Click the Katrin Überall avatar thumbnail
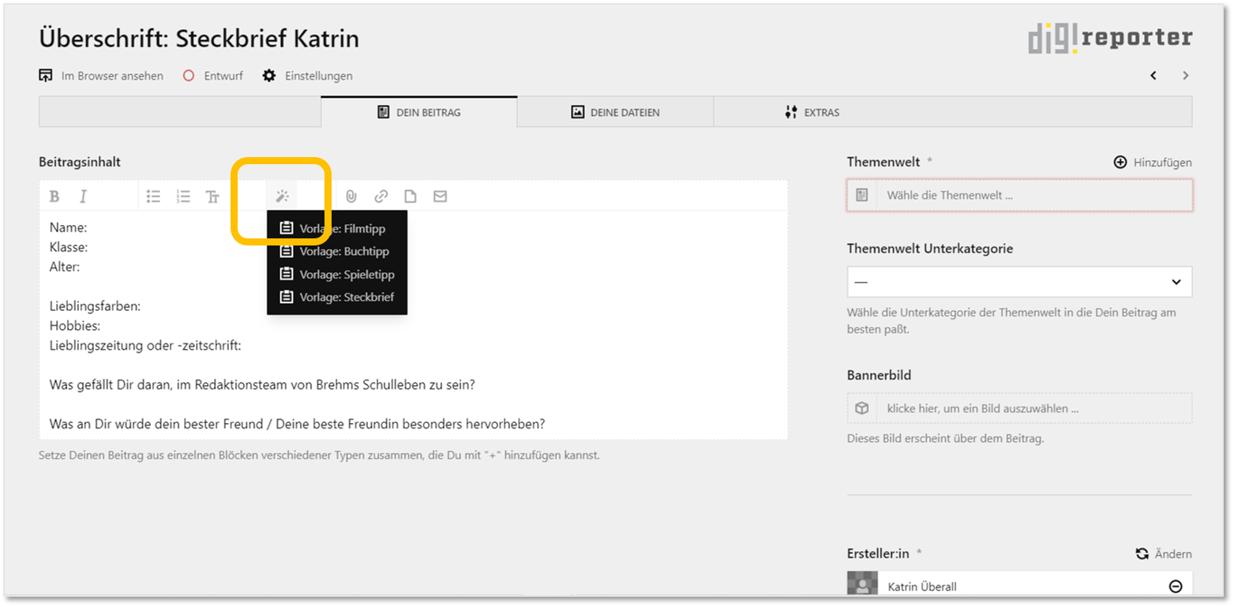This screenshot has height=607, width=1234. click(x=862, y=584)
